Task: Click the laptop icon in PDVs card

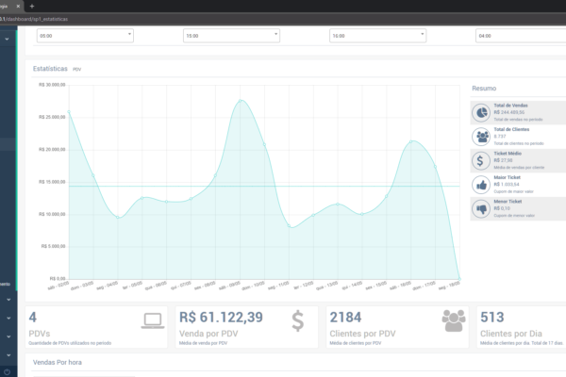Action: click(x=153, y=320)
